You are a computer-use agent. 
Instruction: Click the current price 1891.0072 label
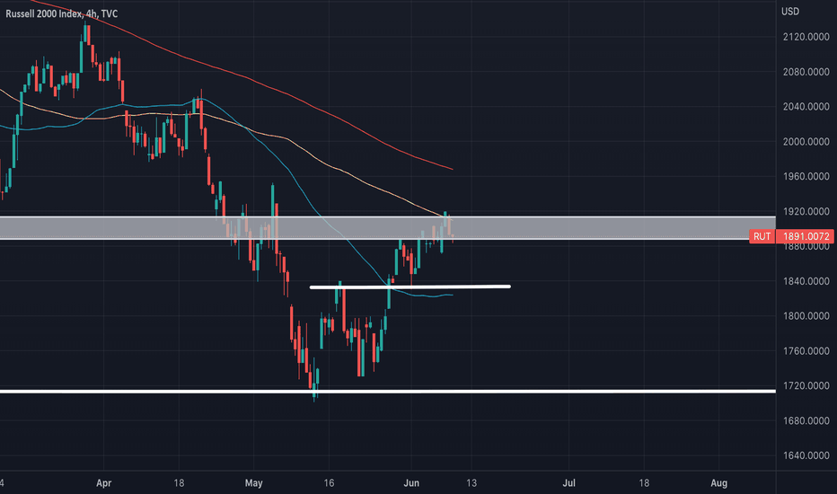tap(806, 236)
